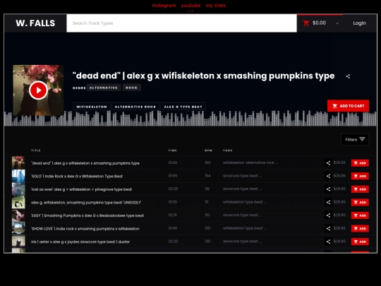The image size is (381, 286).
Task: Add 'SOLO' track to cart
Action: [360, 176]
